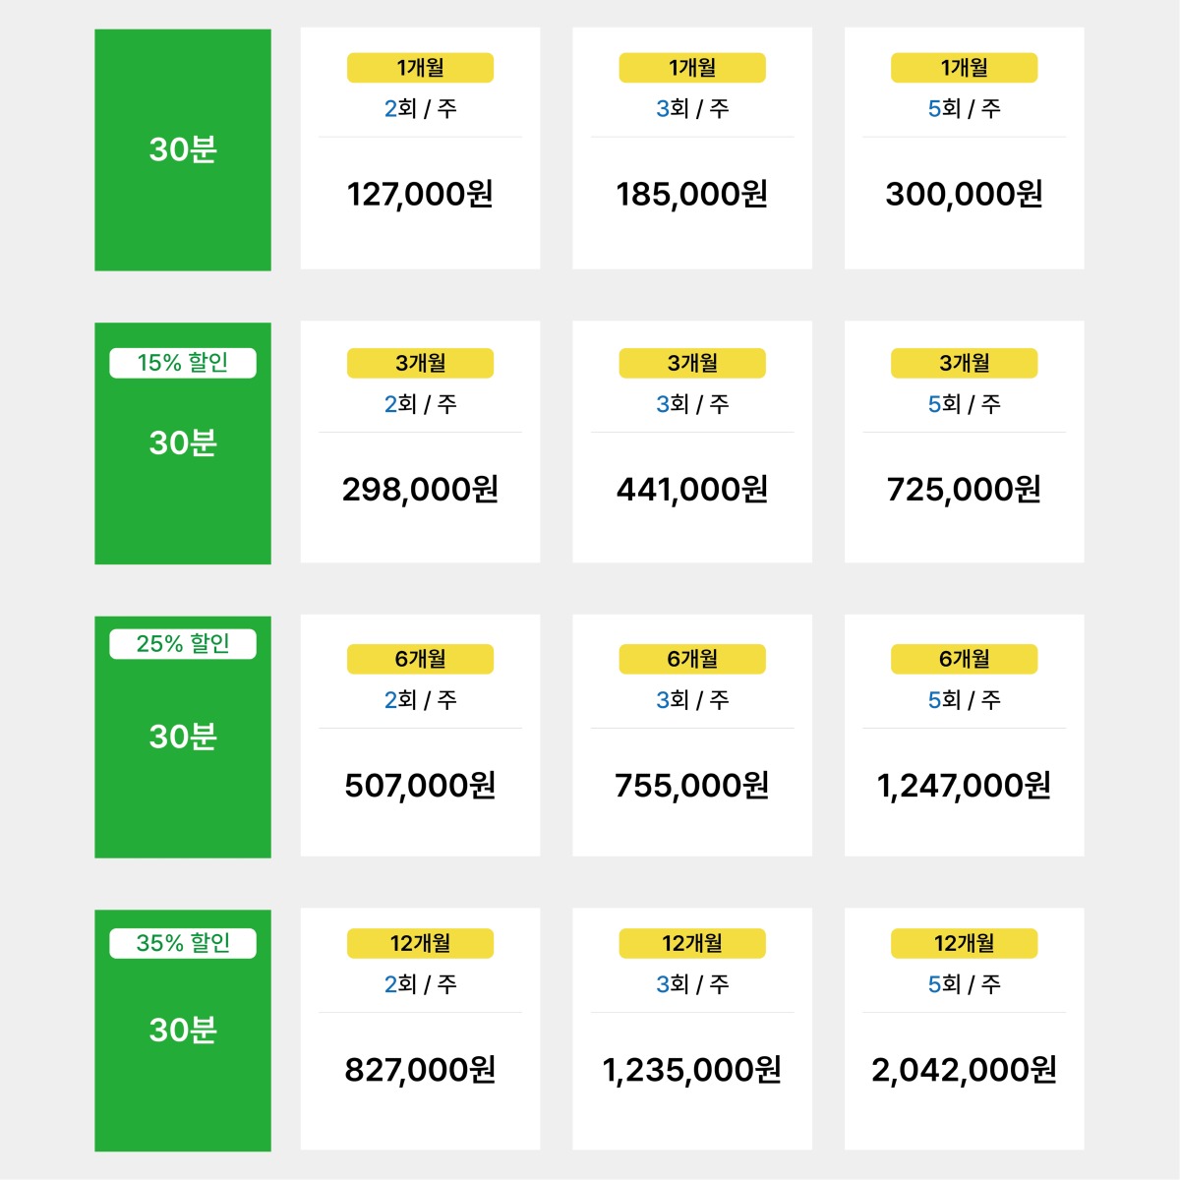Click the yellow 3개월 tag above 2회/주

pyautogui.click(x=420, y=363)
